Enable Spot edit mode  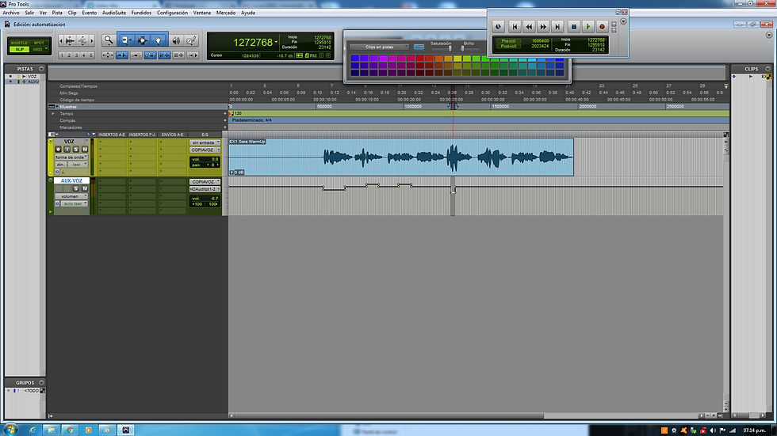click(x=39, y=43)
